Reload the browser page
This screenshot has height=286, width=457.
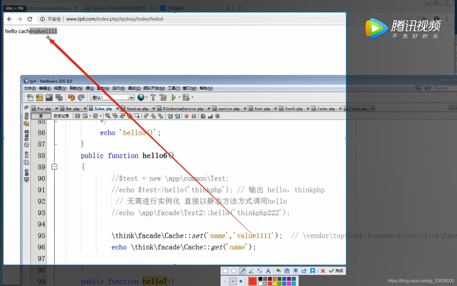(30, 19)
